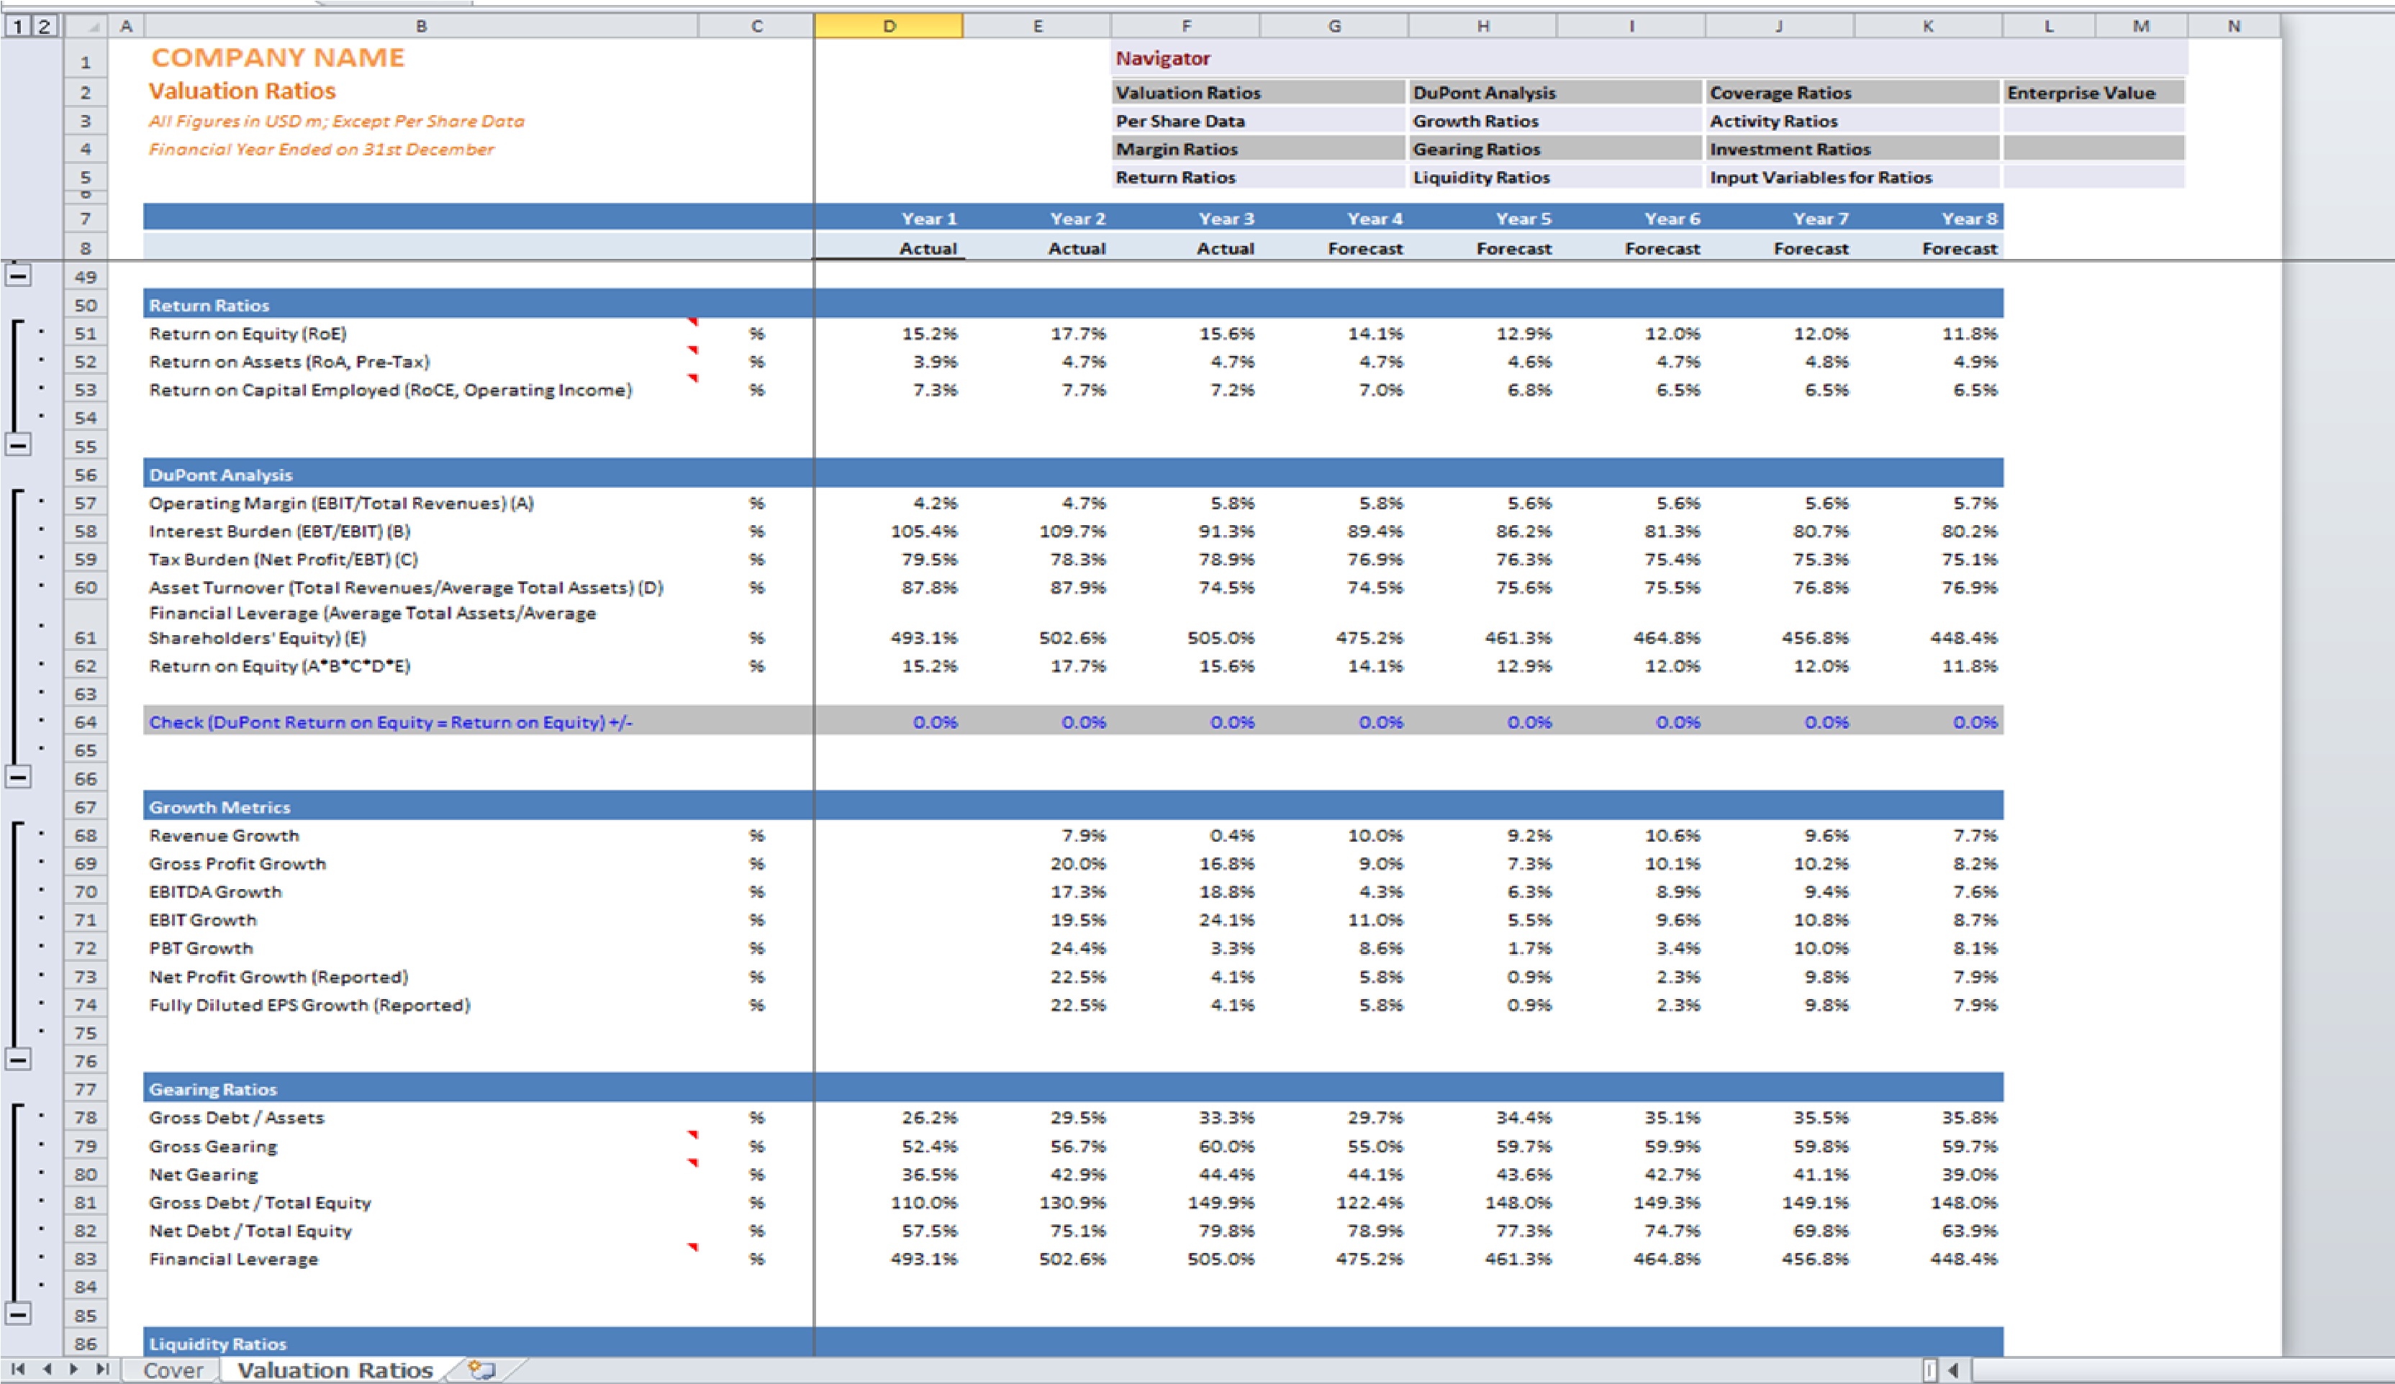This screenshot has width=2395, height=1384.
Task: Select the Valuation Ratios sheet tab
Action: [335, 1370]
